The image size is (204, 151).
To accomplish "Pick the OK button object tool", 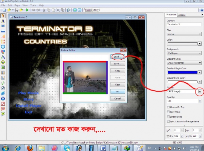I will 3,26.
